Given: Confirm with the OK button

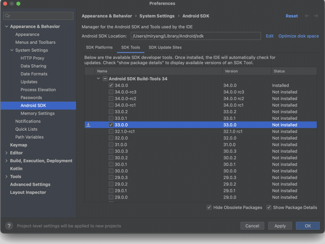Looking at the screenshot, I should (x=308, y=226).
